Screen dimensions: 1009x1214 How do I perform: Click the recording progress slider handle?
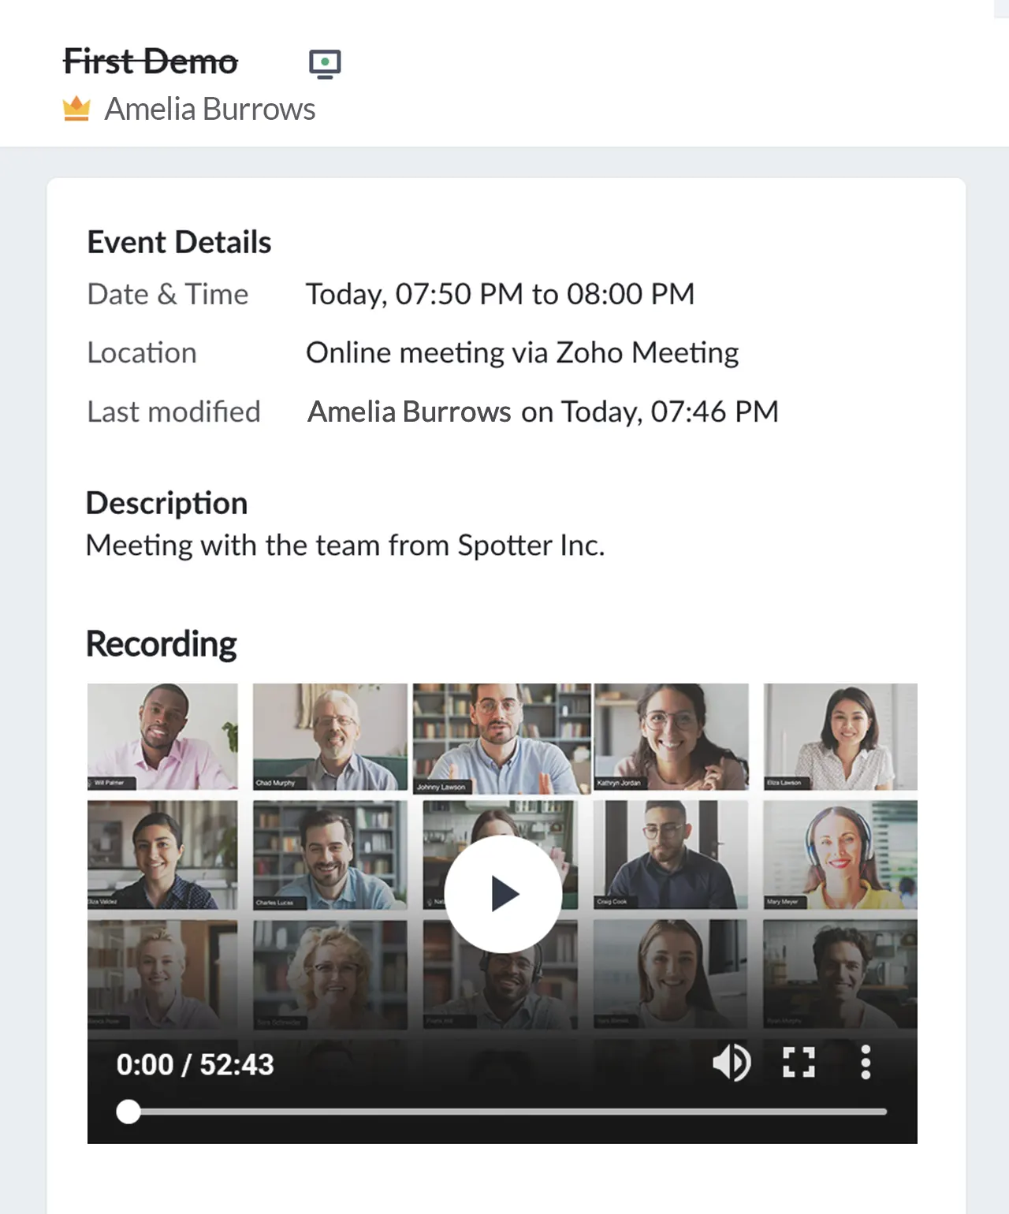click(128, 1112)
